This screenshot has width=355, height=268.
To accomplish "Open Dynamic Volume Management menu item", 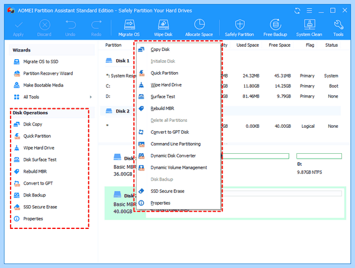I will point(179,167).
